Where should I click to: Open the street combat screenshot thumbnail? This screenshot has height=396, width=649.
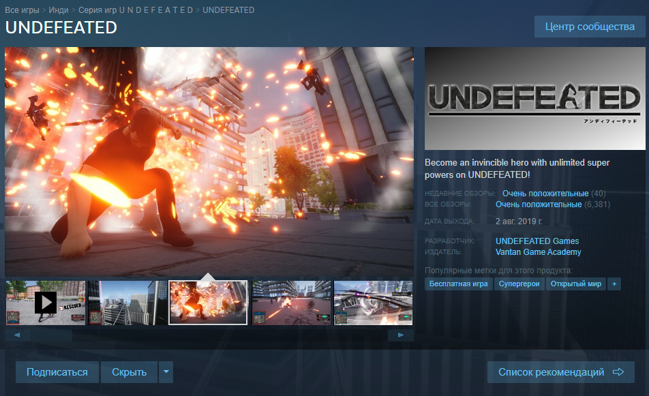click(291, 303)
